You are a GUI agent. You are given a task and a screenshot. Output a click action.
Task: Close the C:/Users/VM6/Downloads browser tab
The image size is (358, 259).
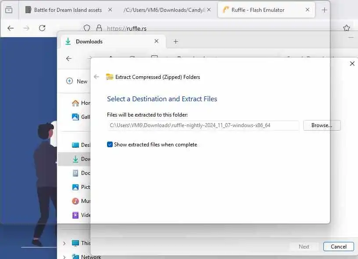[x=209, y=10]
